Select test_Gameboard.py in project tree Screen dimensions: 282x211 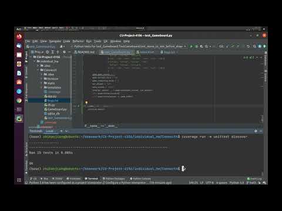point(58,118)
